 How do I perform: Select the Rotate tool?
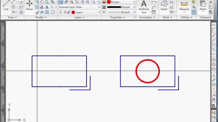(42, 2)
